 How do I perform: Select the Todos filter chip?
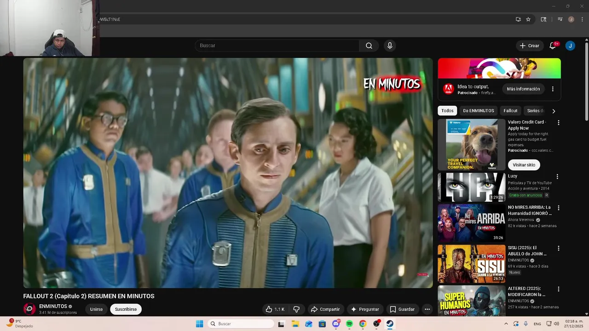pyautogui.click(x=447, y=111)
